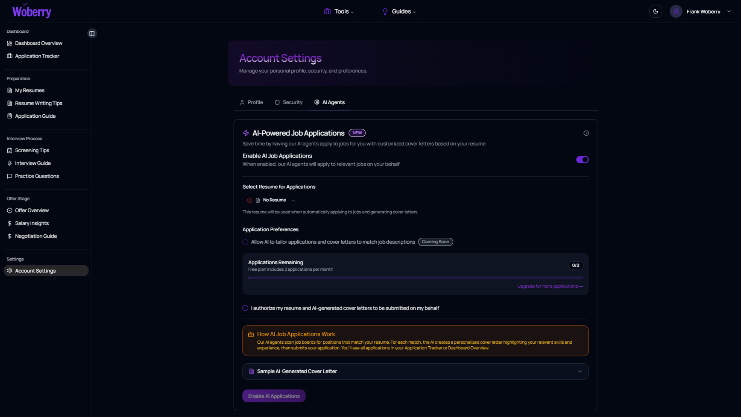Switch to the Security tab
741x417 pixels.
click(289, 102)
